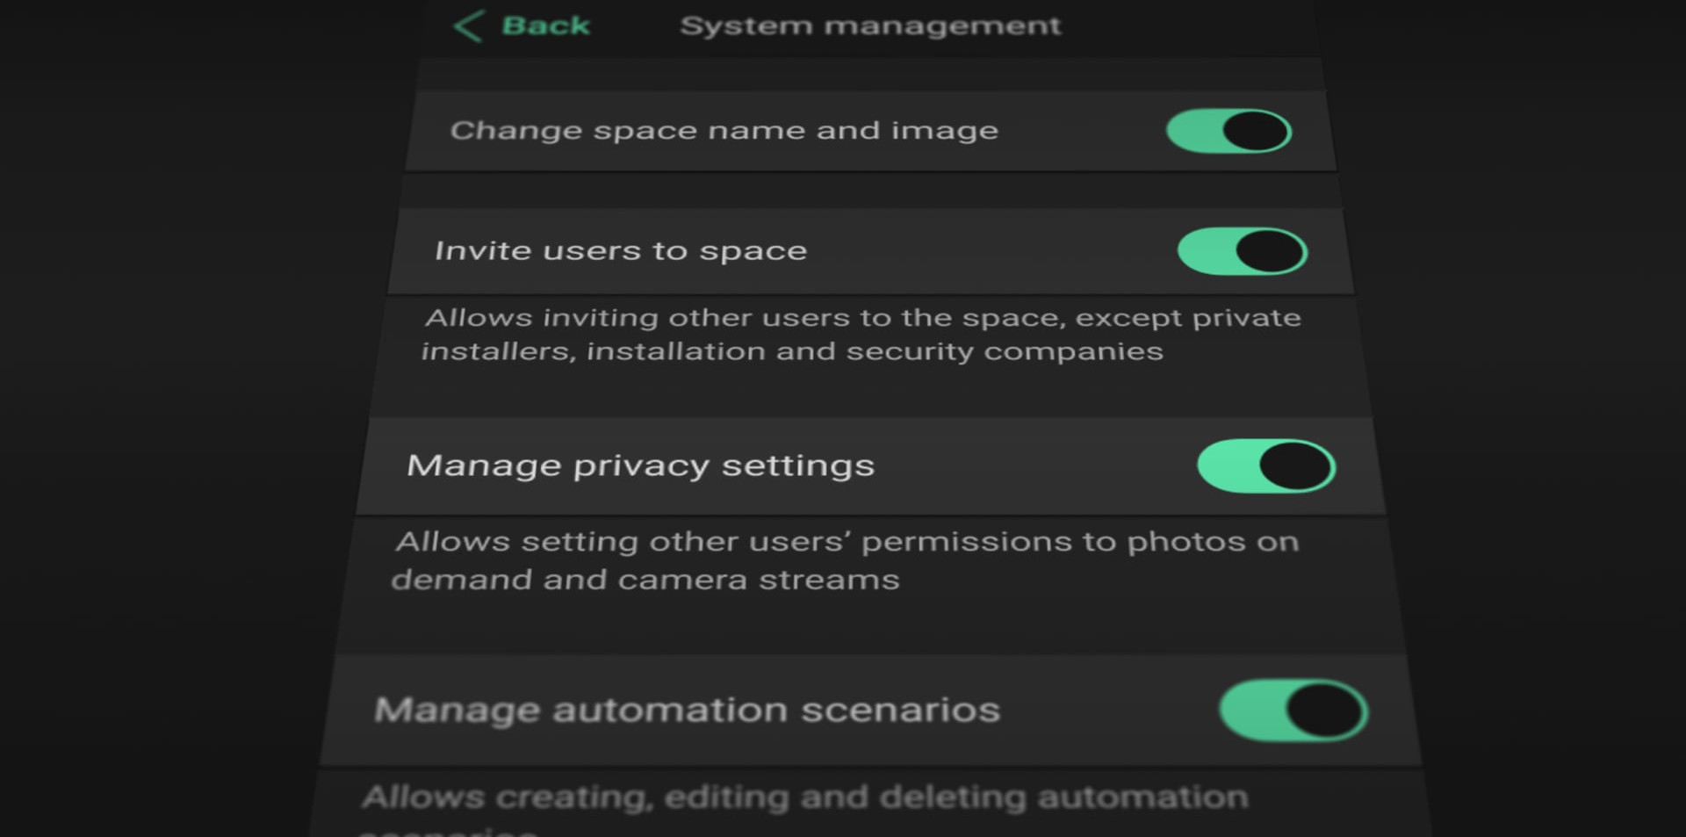The width and height of the screenshot is (1686, 837).
Task: Select the text 'Allows setting other users' permissions'
Action: coord(733,542)
